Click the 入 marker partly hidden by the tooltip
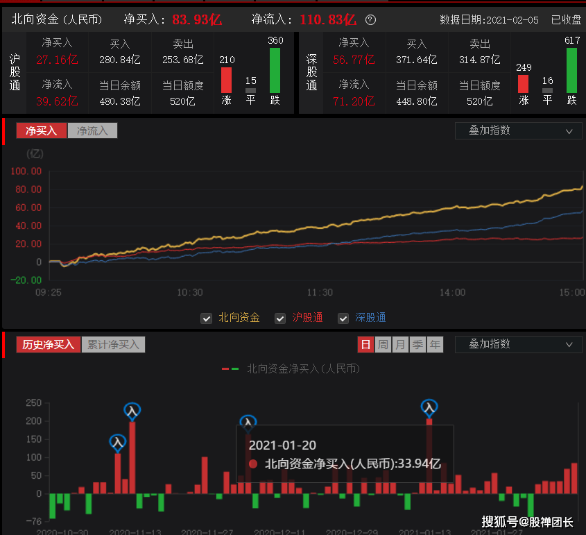The width and height of the screenshot is (586, 535). click(248, 421)
